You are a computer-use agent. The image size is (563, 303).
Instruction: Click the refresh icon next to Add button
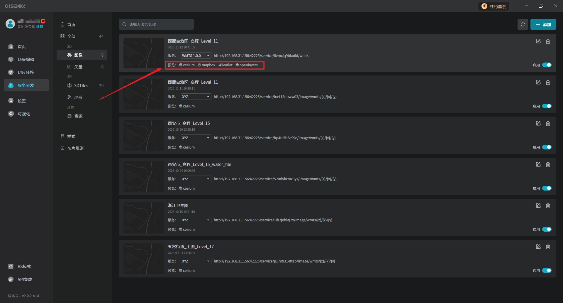point(523,24)
